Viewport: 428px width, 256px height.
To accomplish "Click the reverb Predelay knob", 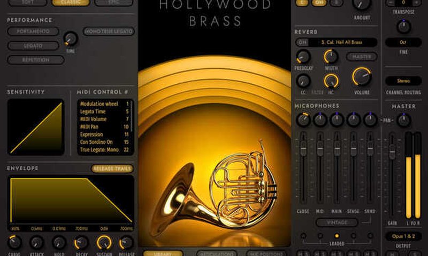I will [303, 57].
